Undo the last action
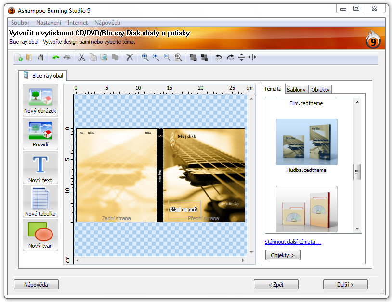 coord(56,57)
